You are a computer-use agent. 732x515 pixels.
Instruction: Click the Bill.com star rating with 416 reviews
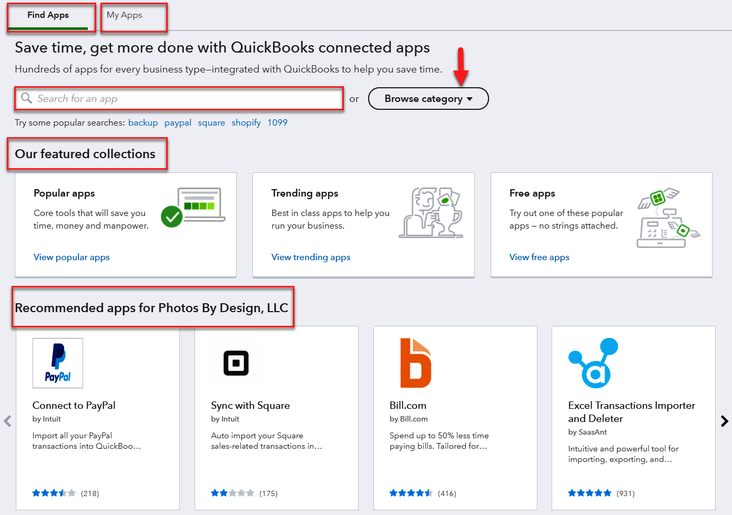coord(411,493)
